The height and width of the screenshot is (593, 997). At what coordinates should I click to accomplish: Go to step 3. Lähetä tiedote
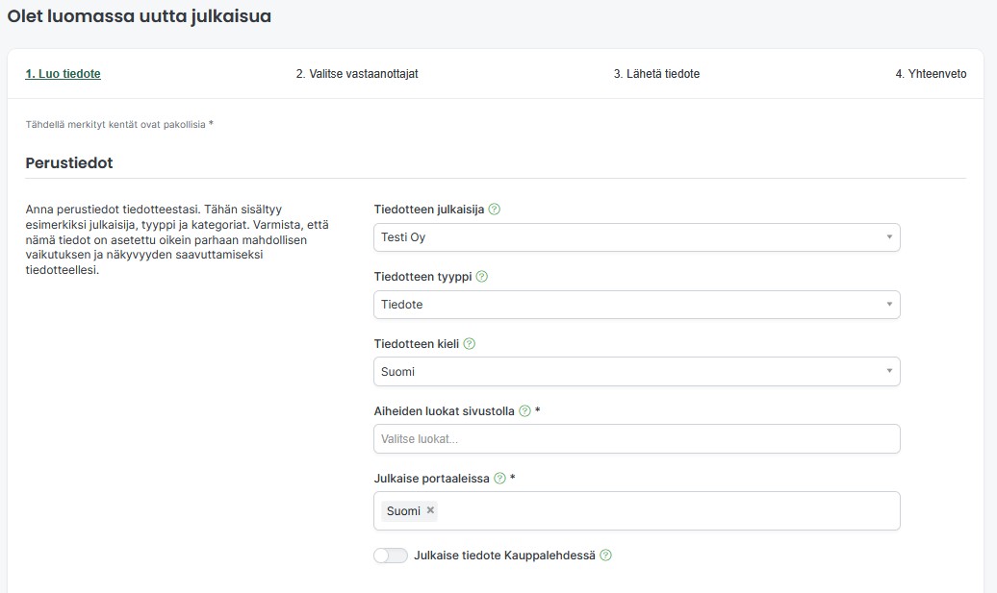point(656,74)
